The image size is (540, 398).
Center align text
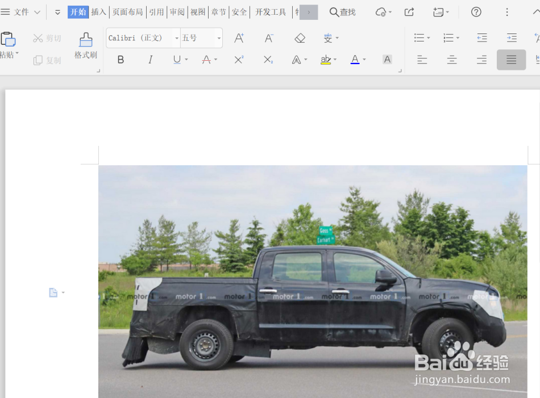(x=452, y=60)
